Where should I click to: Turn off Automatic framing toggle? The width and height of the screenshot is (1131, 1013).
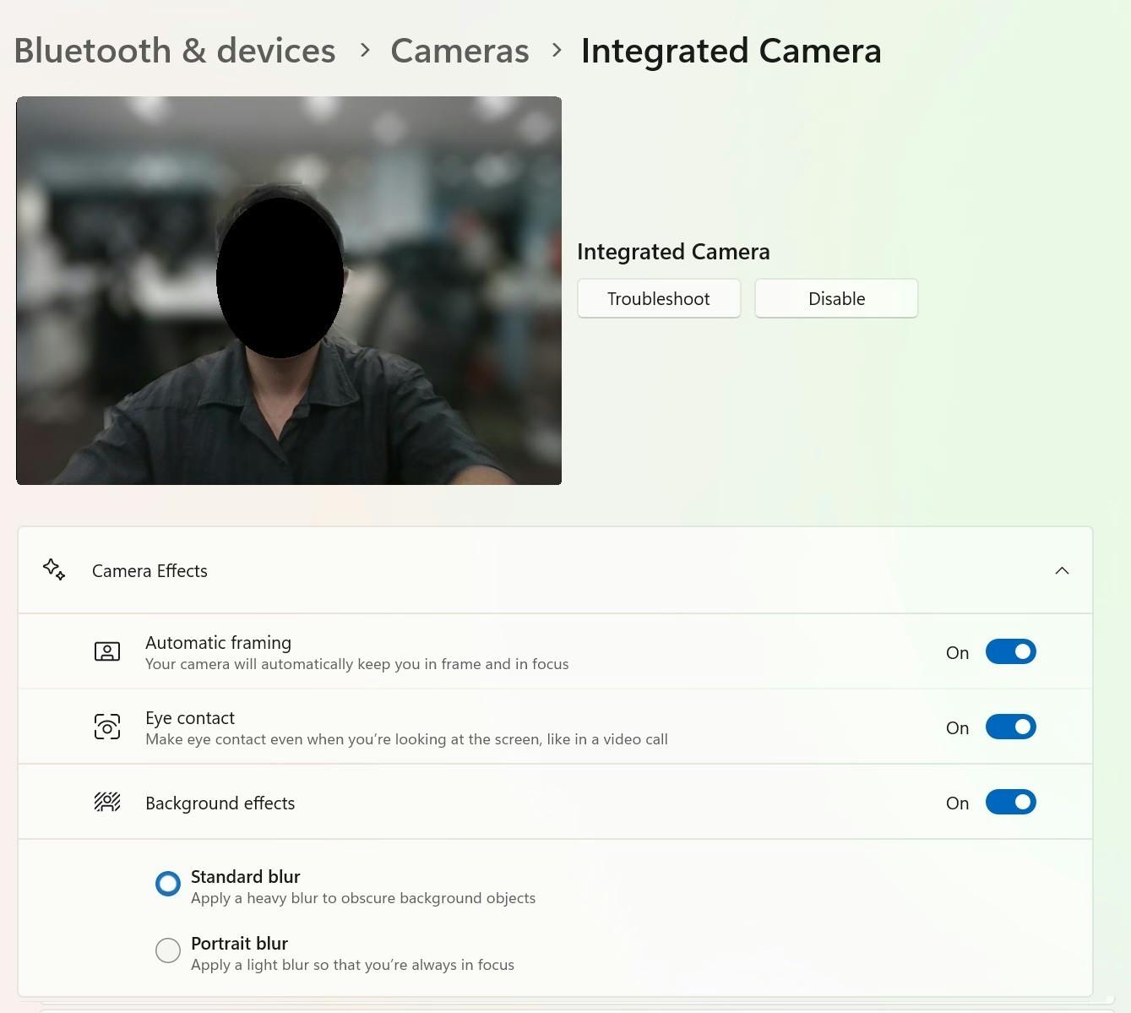point(1010,651)
